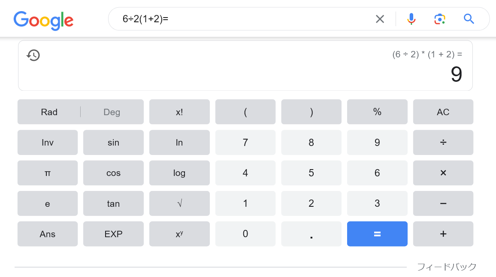The height and width of the screenshot is (277, 496).
Task: Click inside the search query field
Action: tap(244, 19)
